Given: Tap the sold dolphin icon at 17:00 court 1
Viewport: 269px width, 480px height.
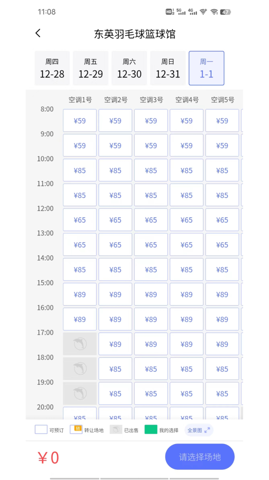Looking at the screenshot, I should (79, 344).
